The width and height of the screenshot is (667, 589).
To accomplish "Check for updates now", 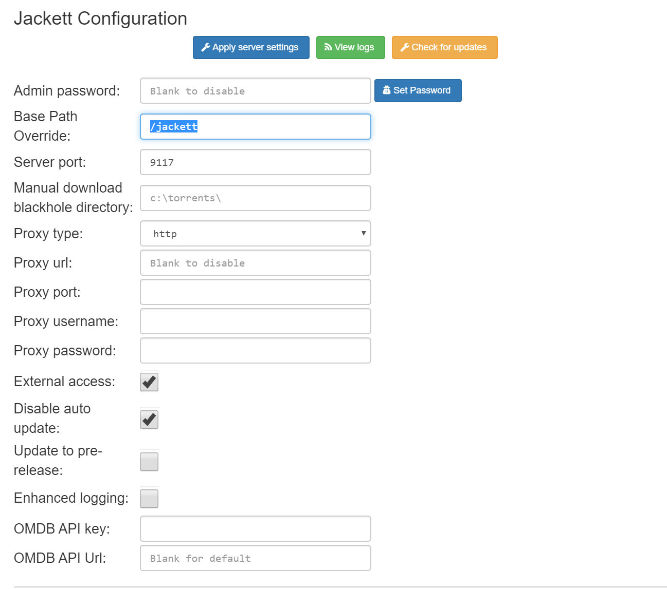I will [444, 47].
